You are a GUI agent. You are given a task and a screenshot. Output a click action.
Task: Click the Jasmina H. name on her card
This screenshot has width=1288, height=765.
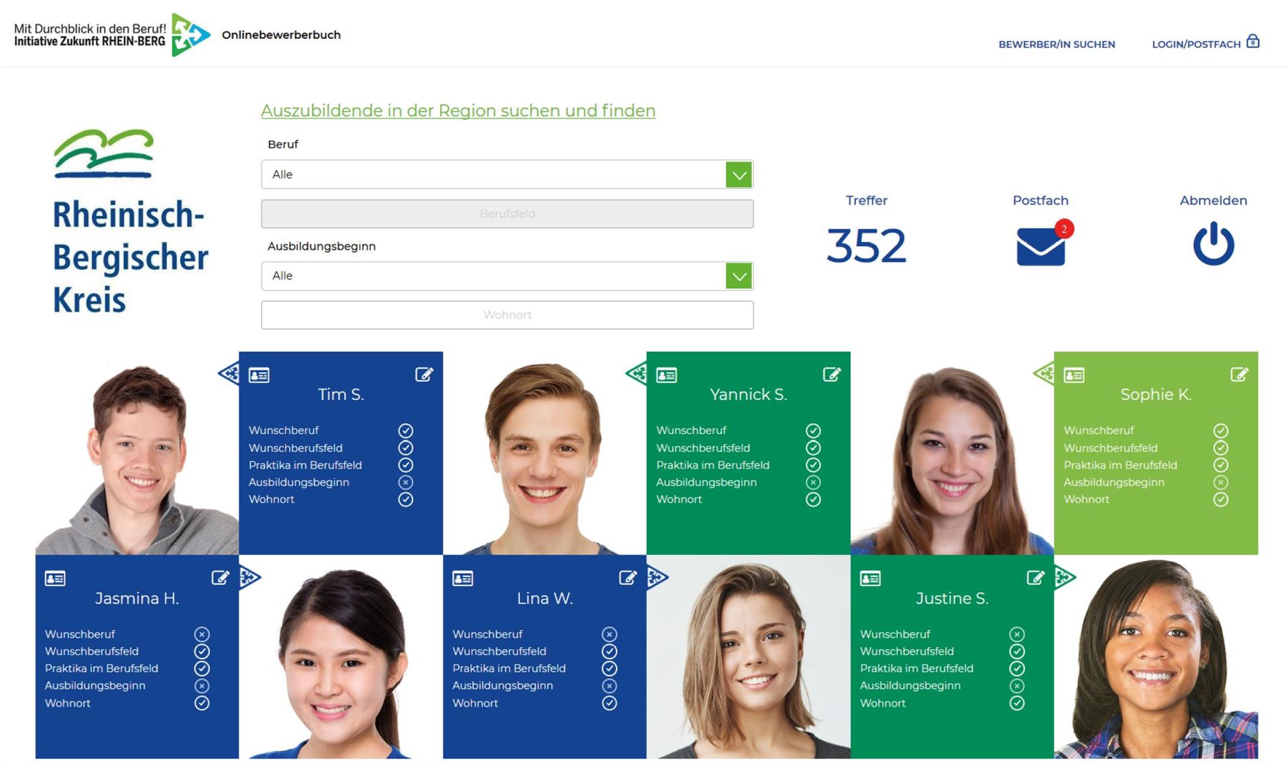pyautogui.click(x=137, y=598)
